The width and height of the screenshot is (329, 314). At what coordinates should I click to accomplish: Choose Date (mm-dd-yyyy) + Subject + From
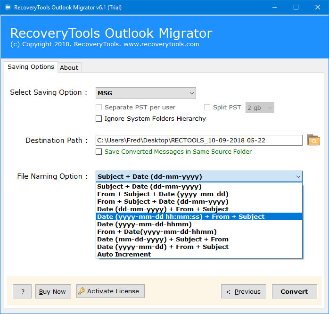[199, 240]
